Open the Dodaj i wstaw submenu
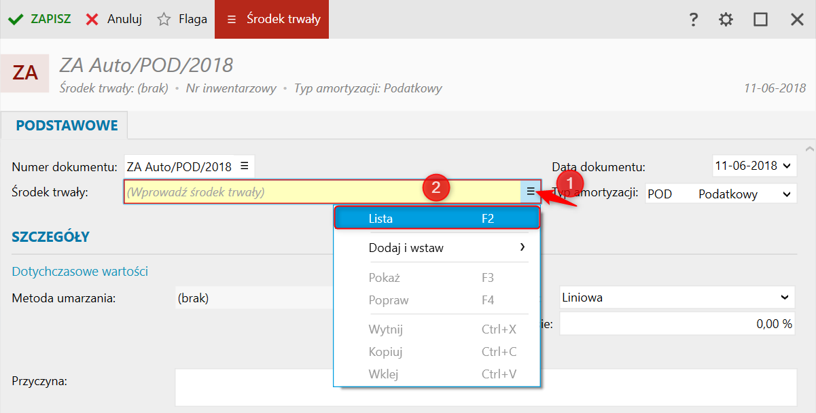Screen dimensions: 816x413 pos(437,248)
